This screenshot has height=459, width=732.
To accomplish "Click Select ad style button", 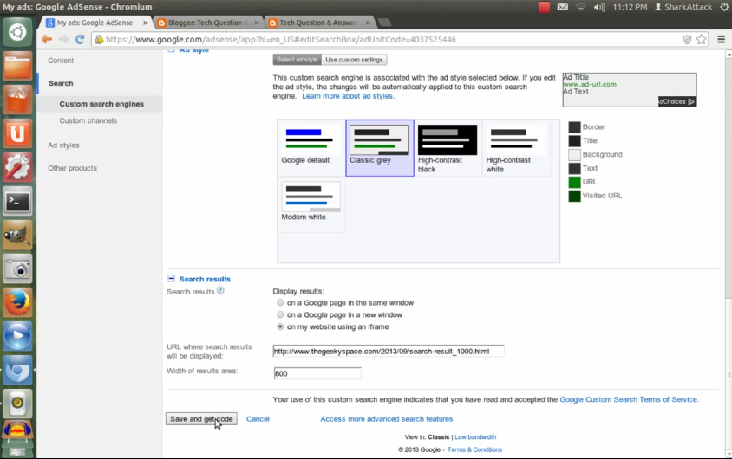I will coord(297,60).
